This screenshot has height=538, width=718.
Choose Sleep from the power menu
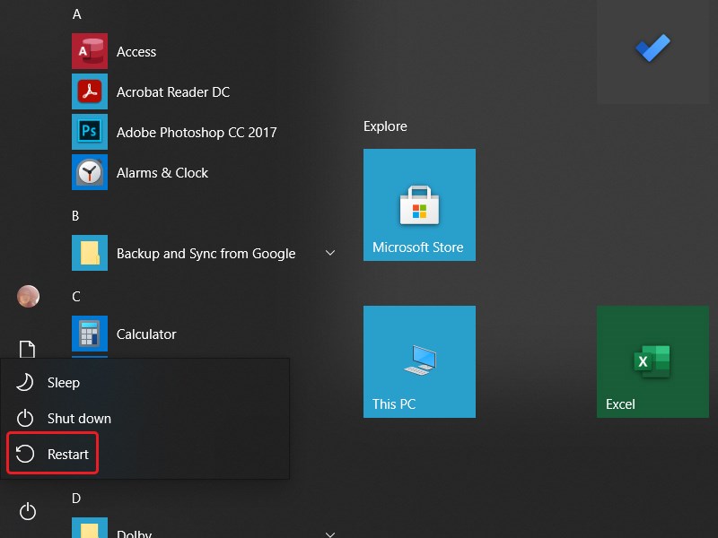(144, 383)
